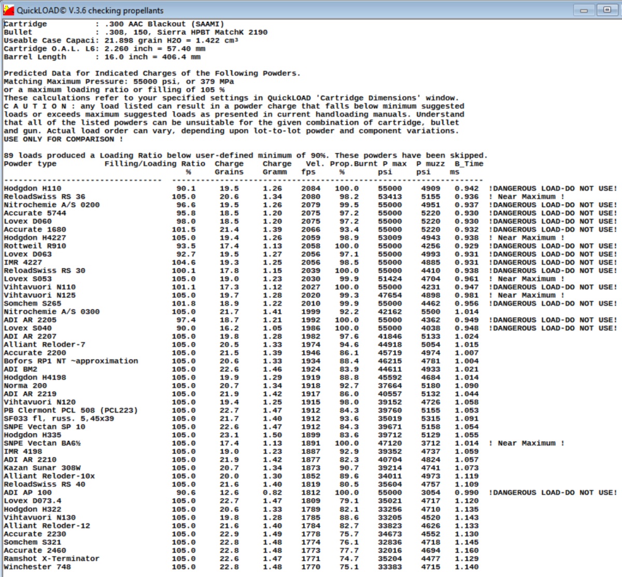Image resolution: width=622 pixels, height=577 pixels.
Task: Click the Winchester 748 powder name
Action: point(37,567)
